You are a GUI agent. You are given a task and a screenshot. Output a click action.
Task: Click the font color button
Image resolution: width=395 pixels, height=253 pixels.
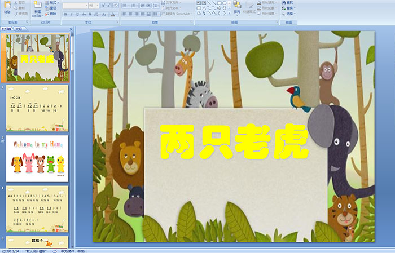pyautogui.click(x=112, y=14)
